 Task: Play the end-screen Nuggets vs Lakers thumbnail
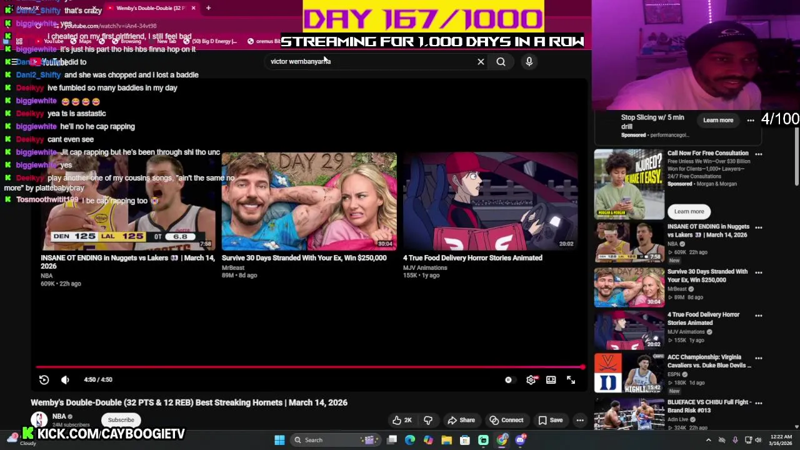[128, 201]
